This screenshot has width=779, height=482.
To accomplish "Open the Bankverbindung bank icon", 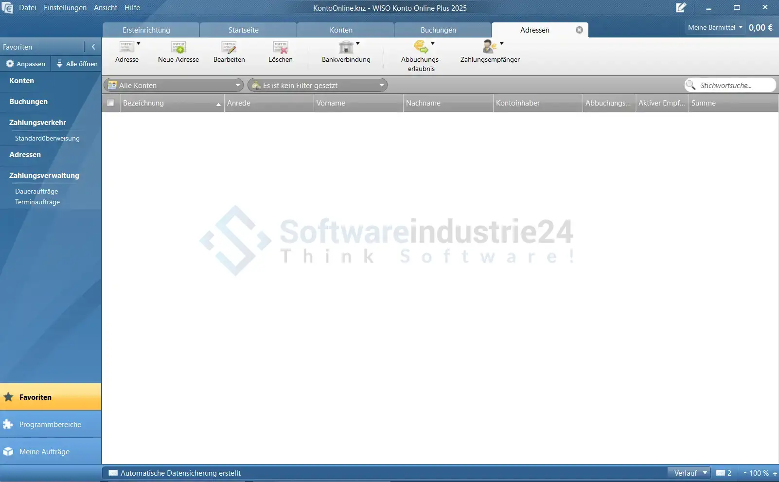I will click(346, 48).
